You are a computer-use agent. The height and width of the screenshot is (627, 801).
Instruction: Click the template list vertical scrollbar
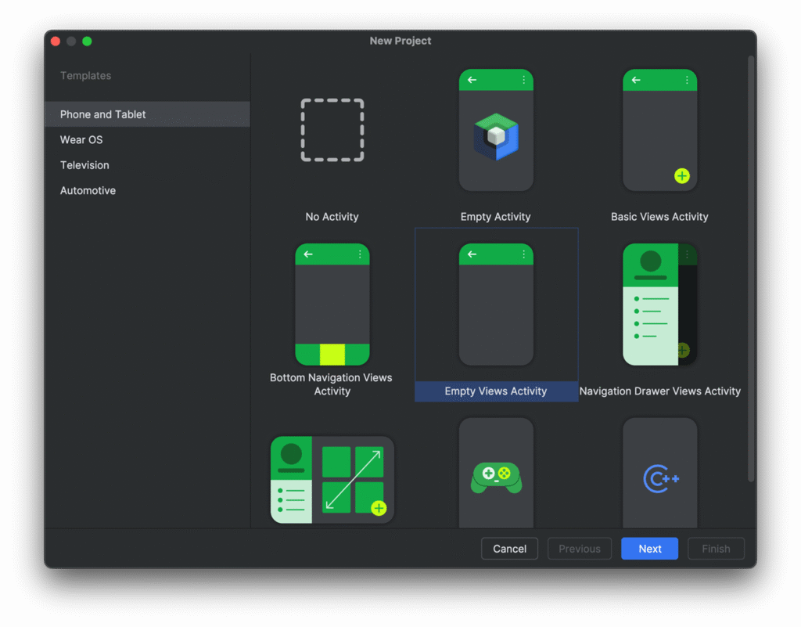(x=751, y=266)
